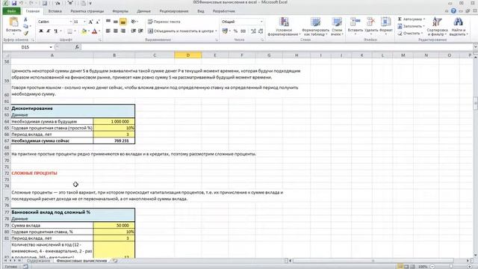
Task: Switch to the Формулы ribbon tab
Action: coord(120,11)
